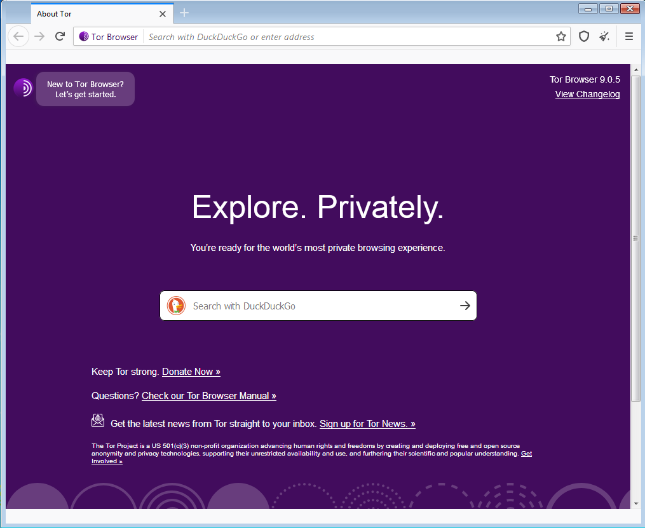Image resolution: width=645 pixels, height=528 pixels.
Task: Click the scrollbar down arrow
Action: click(x=636, y=504)
